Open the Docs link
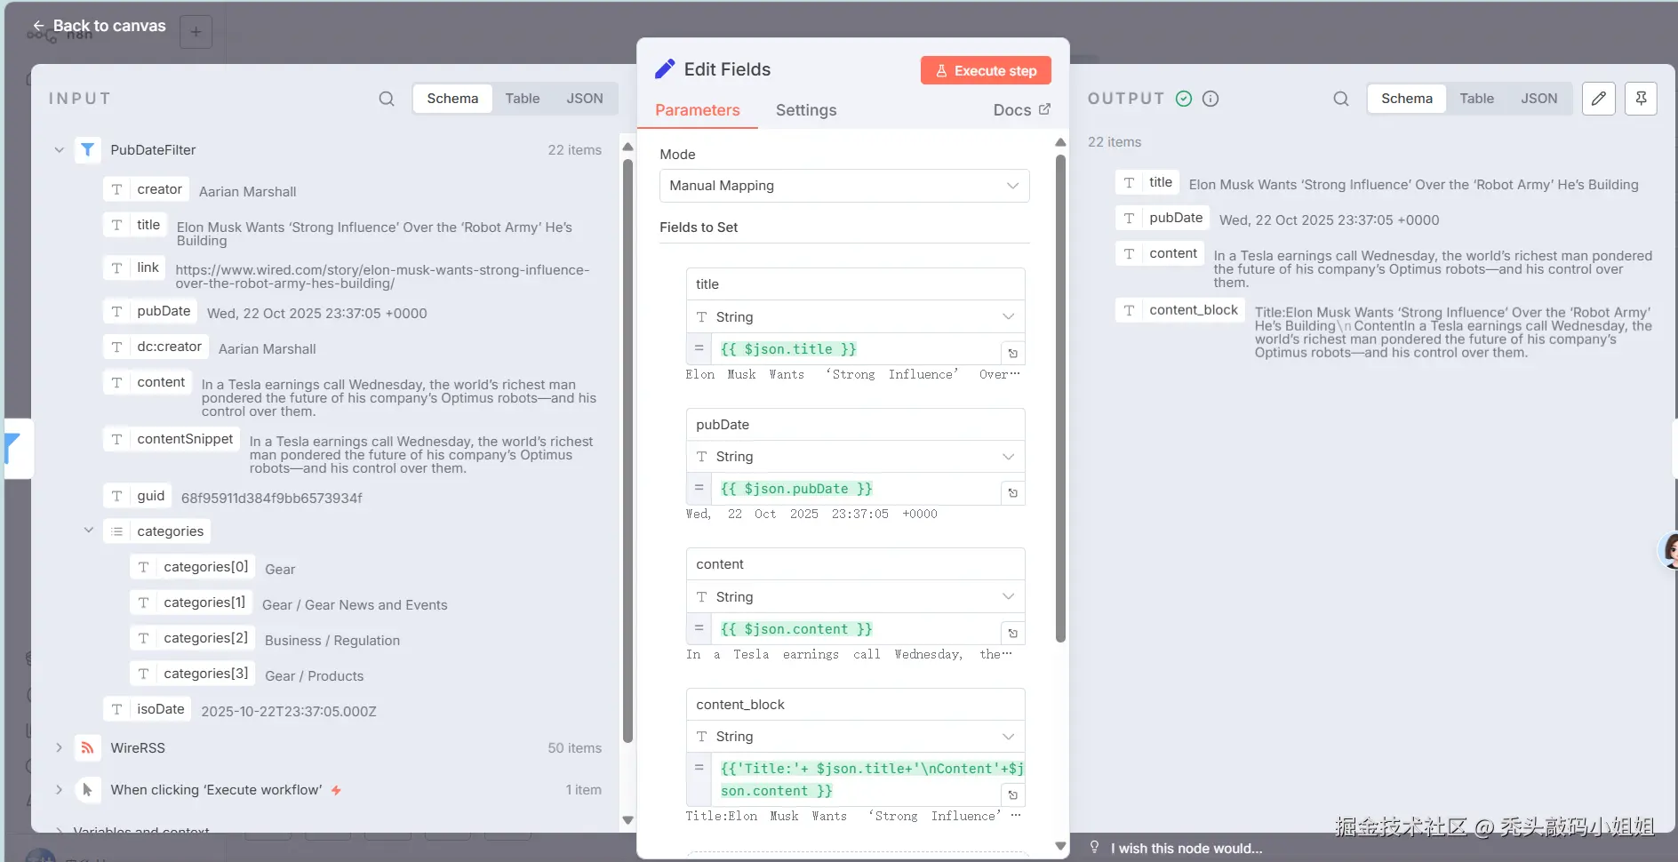The image size is (1678, 862). tap(1021, 110)
